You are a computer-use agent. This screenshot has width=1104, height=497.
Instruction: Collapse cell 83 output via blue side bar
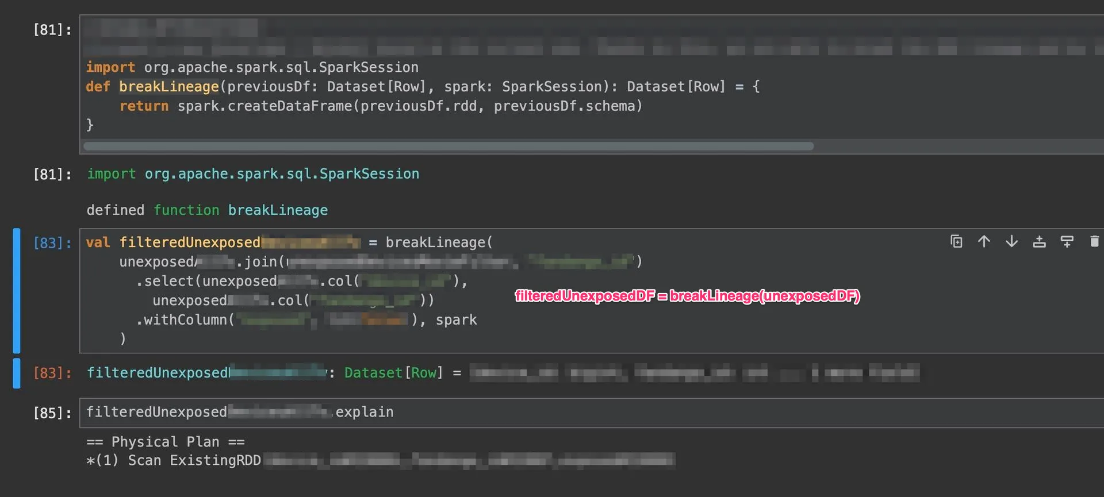[17, 373]
